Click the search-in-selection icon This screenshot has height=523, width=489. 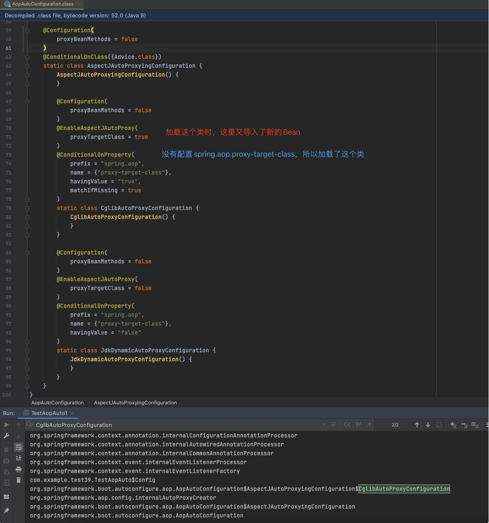coord(439,425)
